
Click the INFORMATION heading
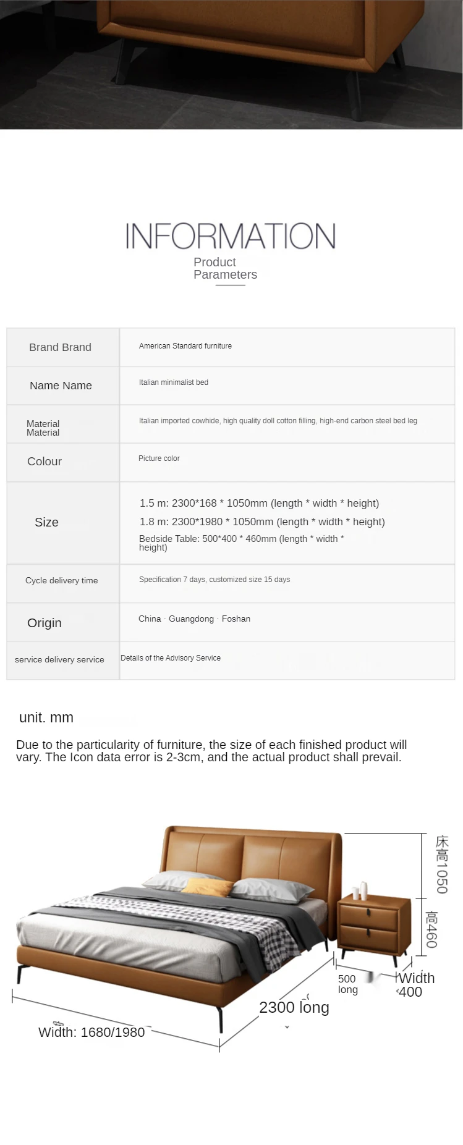click(231, 236)
